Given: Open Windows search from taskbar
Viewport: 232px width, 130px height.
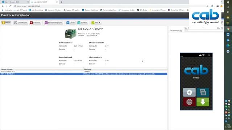Looking at the screenshot, I should (228, 7).
